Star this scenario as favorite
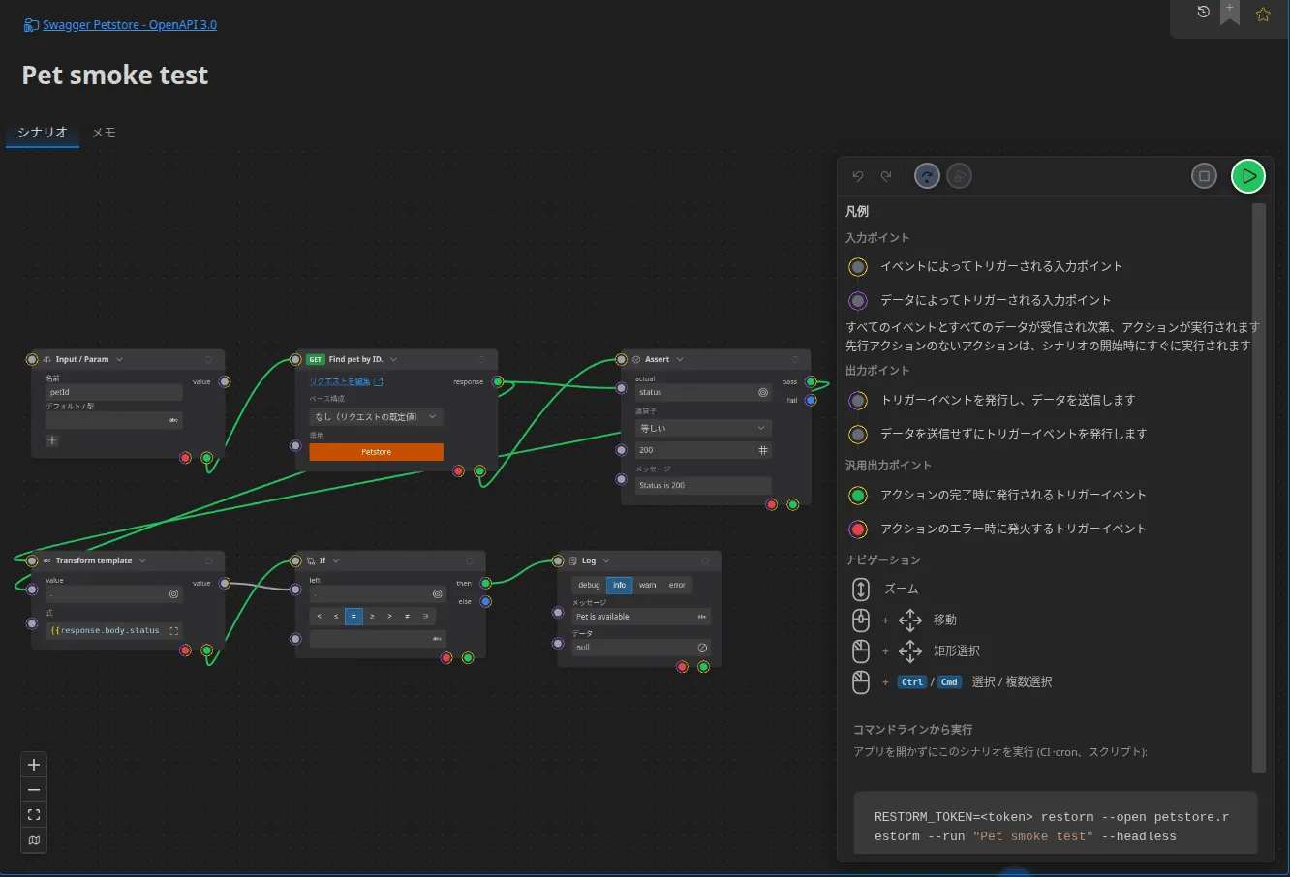 tap(1263, 14)
